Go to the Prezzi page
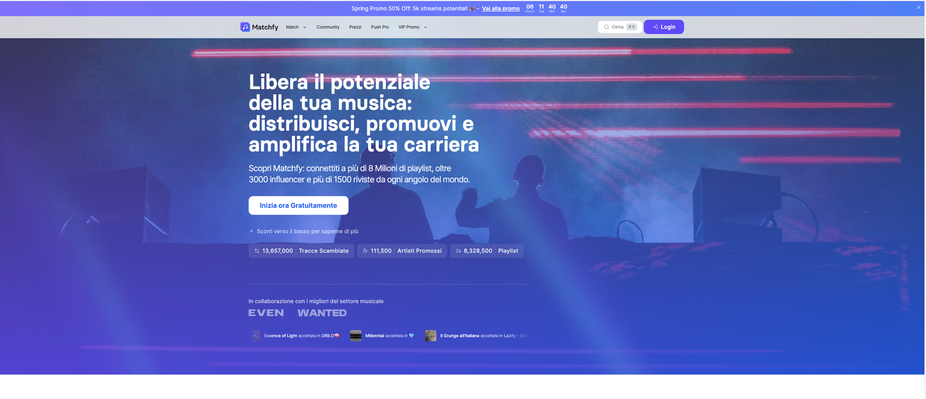 pos(355,27)
